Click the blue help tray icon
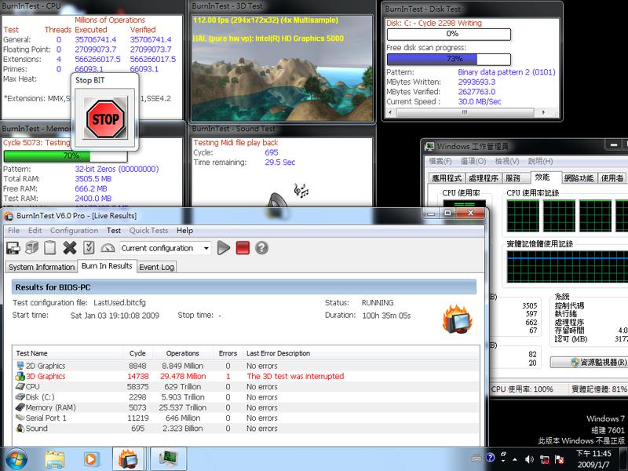 [490, 458]
